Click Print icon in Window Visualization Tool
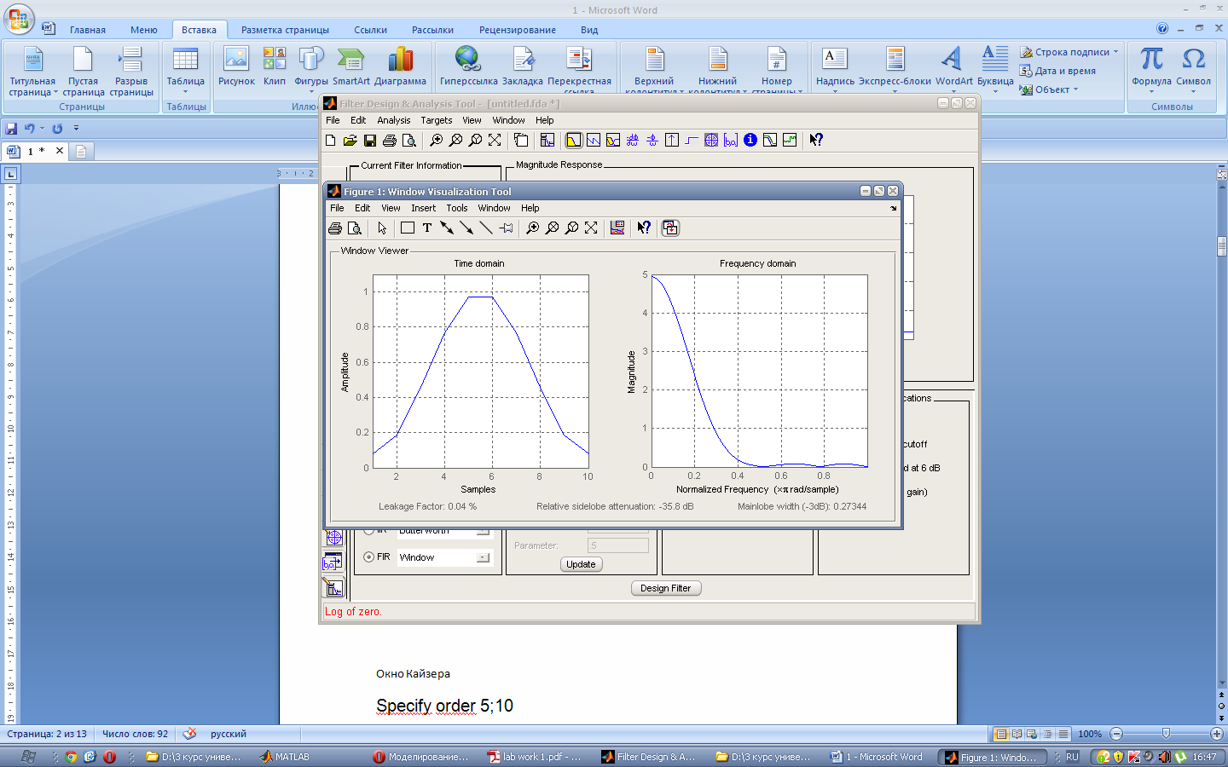Screen dimensions: 1228x767 335,228
